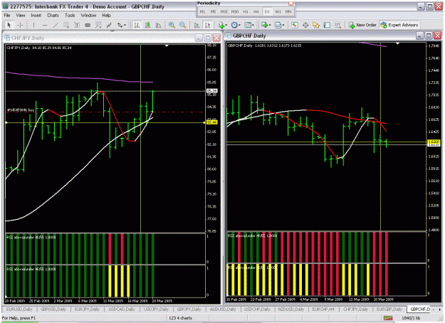445x323 pixels.
Task: Switch periodicity to M5
Action: tap(213, 11)
